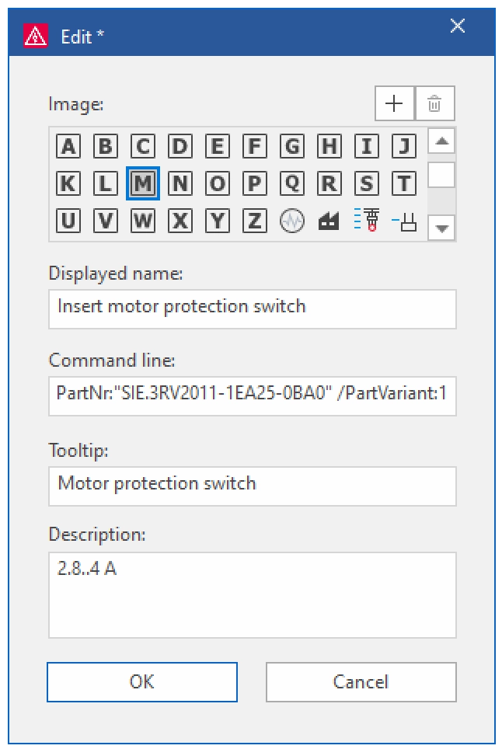Select the letter Z image icon
Image resolution: width=502 pixels, height=749 pixels.
click(255, 221)
